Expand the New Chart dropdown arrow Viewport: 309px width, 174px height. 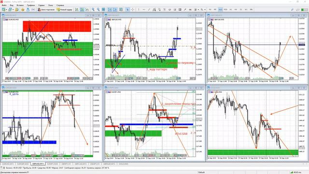[6, 10]
